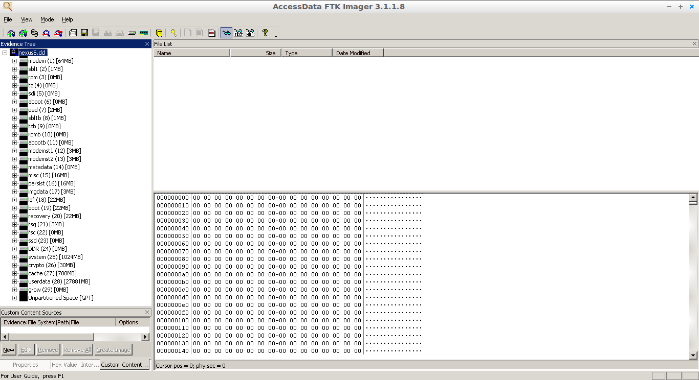
Task: Click the Capture Memory chip icon
Action: point(144,33)
